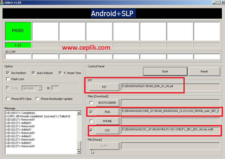Click the CSC file path field
Viewport: 225px width, 159px height.
(x=170, y=130)
